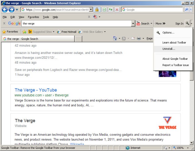Stop loading with the red X button
Viewport: 195px width, 151px height.
point(117,9)
